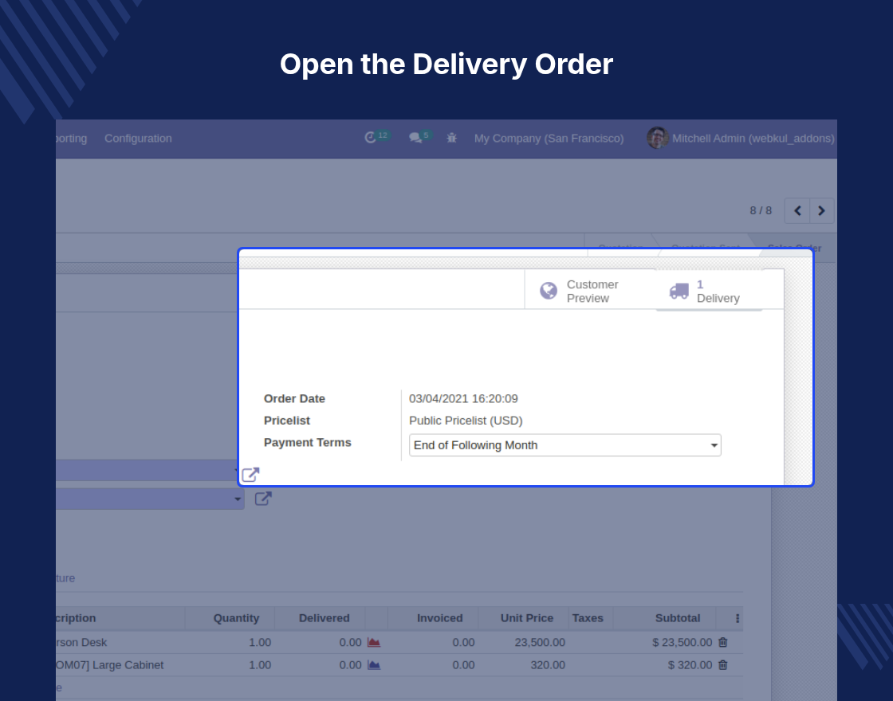Go to the previous record arrow

pyautogui.click(x=797, y=210)
